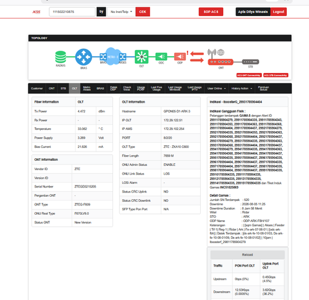Click the red exclamation alert near ODP
The width and height of the screenshot is (309, 300).
187,53
